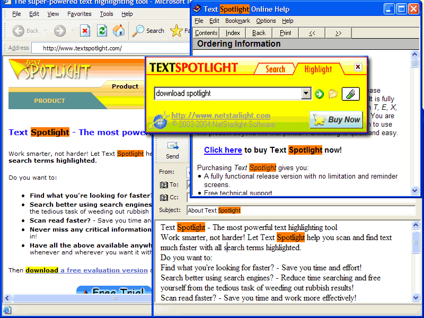The width and height of the screenshot is (424, 318).
Task: Click the next topic >> button
Action: 338,33
